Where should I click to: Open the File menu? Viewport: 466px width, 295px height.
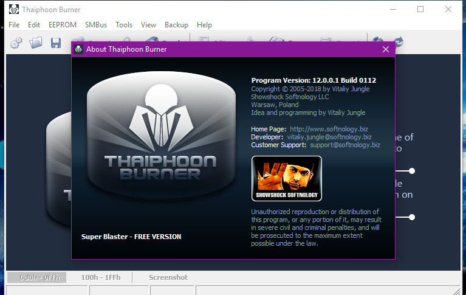coord(14,25)
